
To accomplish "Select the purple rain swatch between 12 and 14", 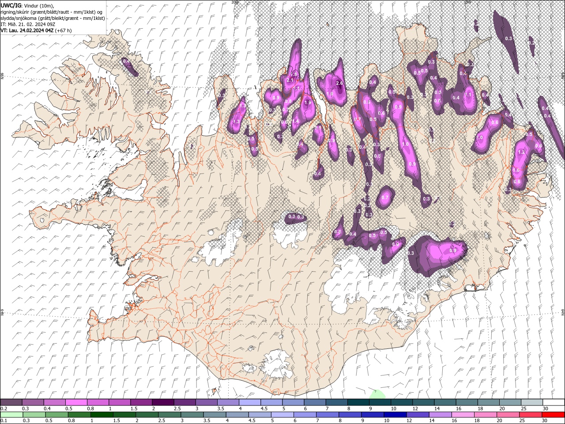I will (x=418, y=415).
